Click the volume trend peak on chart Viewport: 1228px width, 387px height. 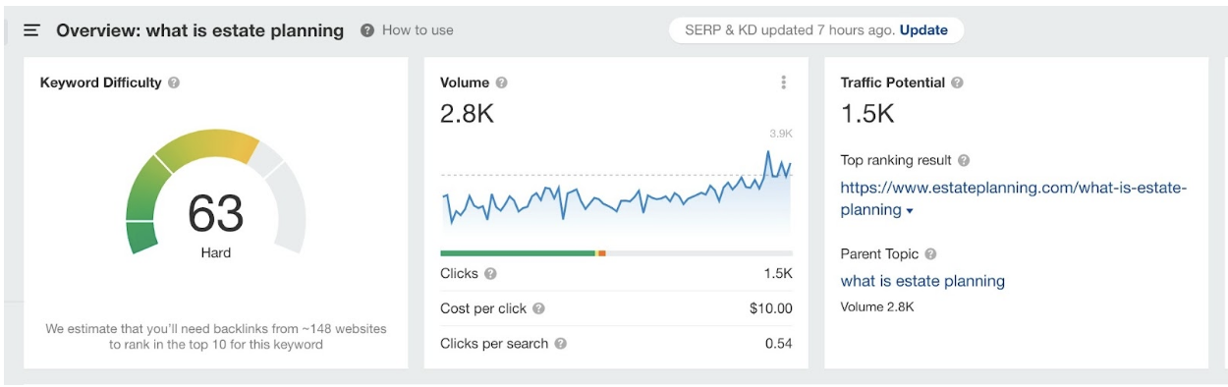(x=766, y=152)
